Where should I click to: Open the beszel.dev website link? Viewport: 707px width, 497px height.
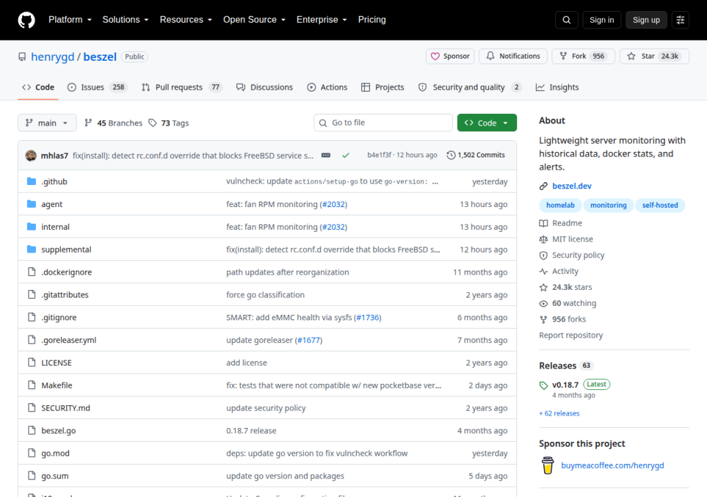572,186
